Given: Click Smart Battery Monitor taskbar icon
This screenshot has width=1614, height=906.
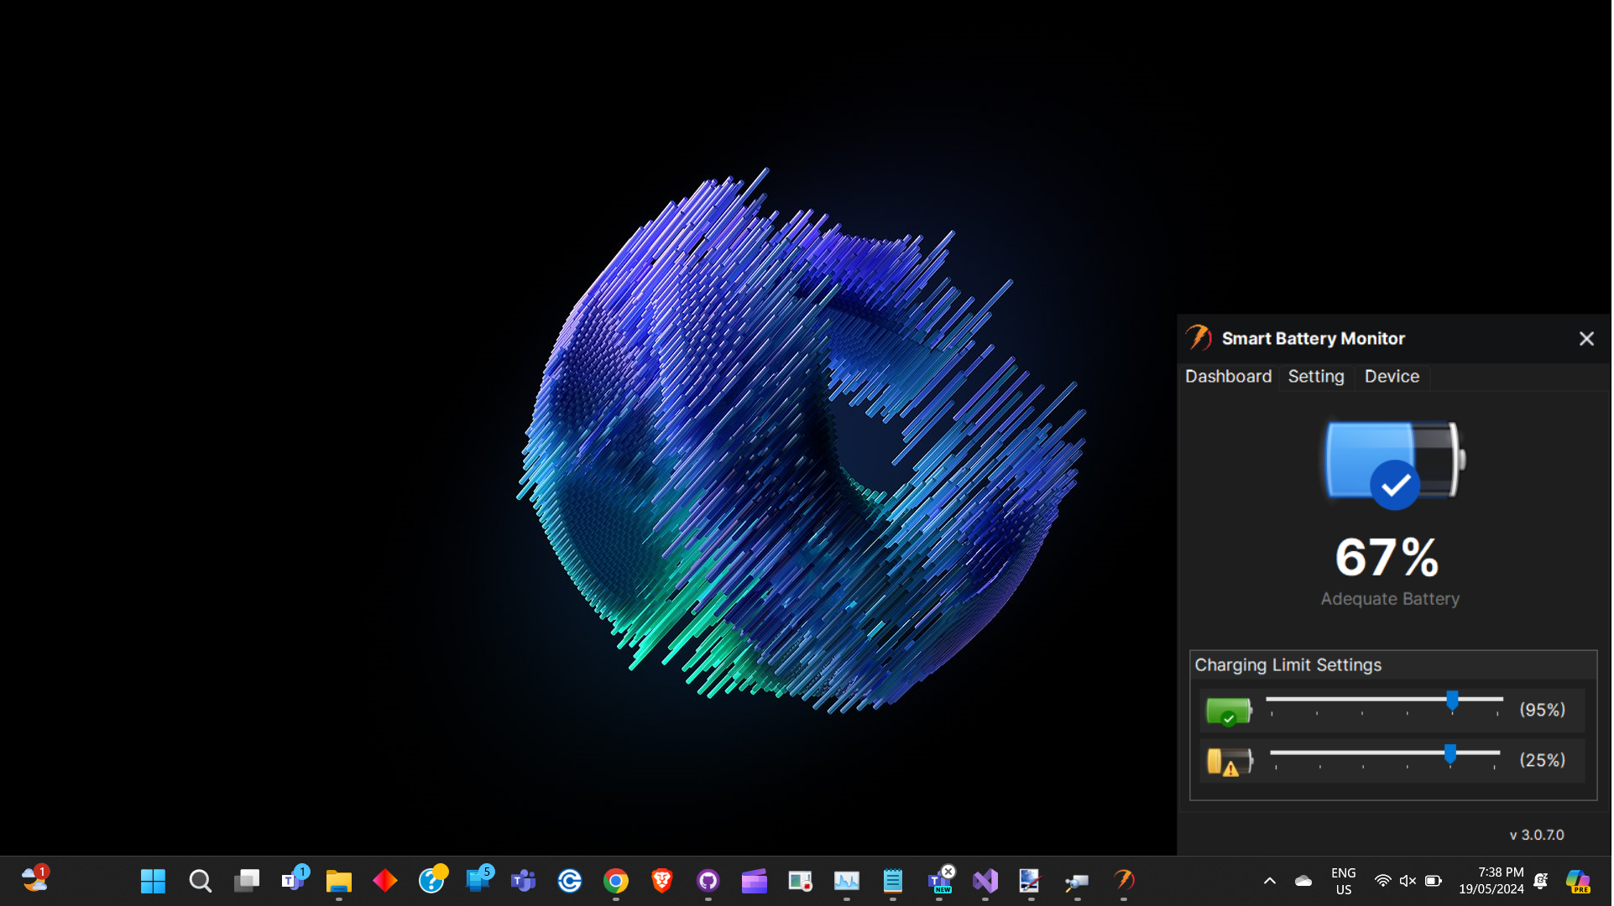Looking at the screenshot, I should (x=1123, y=881).
